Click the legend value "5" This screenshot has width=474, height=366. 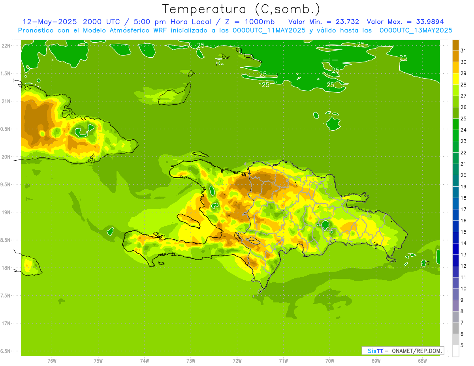coord(463,345)
